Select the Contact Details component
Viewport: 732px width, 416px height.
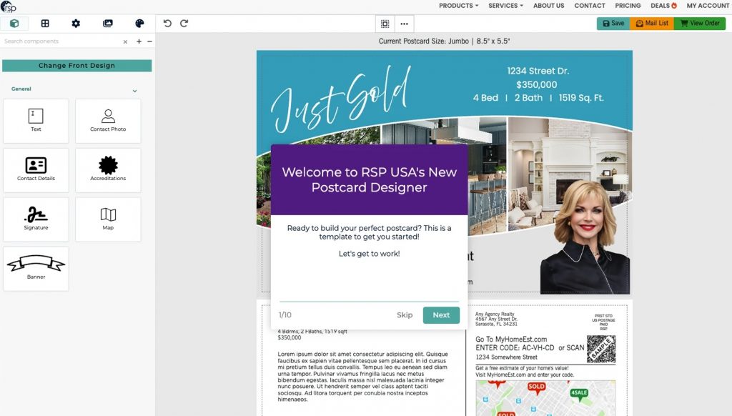pos(36,169)
